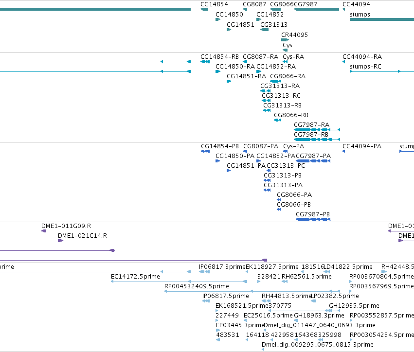This screenshot has width=414, height=352.
Task: Select EST GH18963.3prime
Action: 296,320
